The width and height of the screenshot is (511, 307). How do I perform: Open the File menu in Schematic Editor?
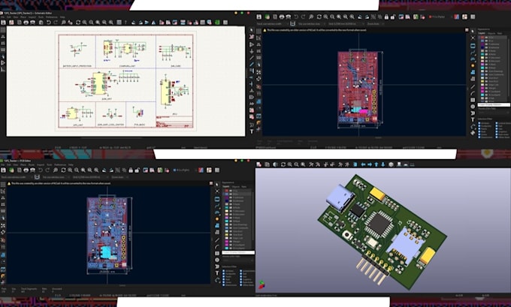tap(2, 17)
